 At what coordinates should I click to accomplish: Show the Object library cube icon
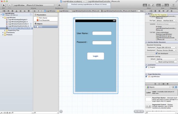[163, 84]
